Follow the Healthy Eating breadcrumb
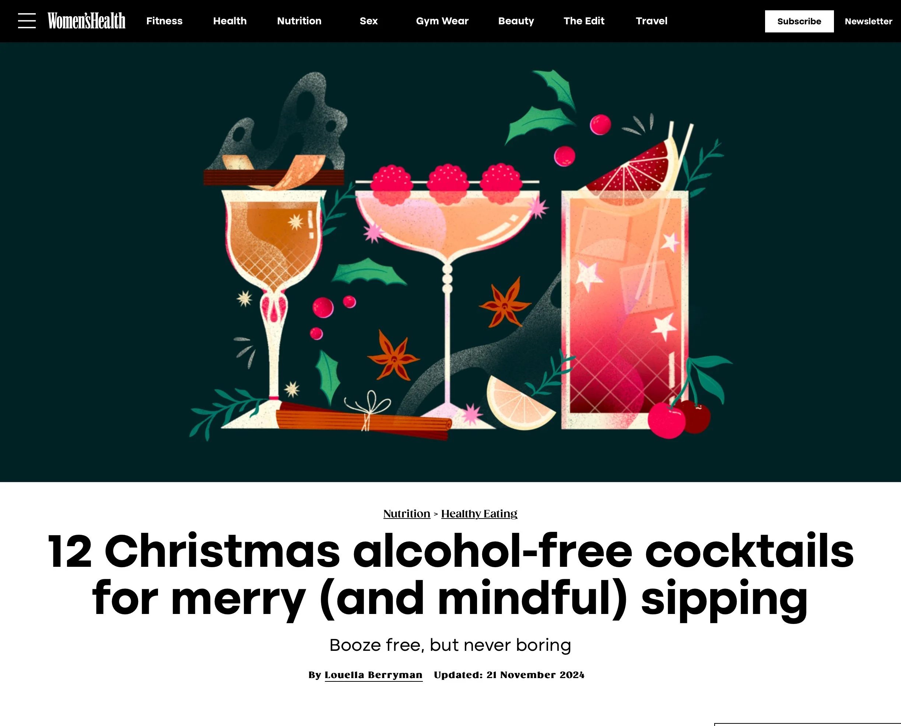This screenshot has height=726, width=901. point(479,514)
